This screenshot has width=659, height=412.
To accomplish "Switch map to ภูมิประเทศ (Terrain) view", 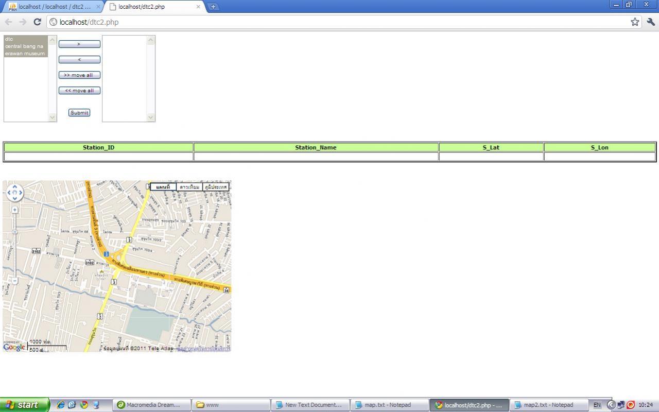I will tap(216, 187).
